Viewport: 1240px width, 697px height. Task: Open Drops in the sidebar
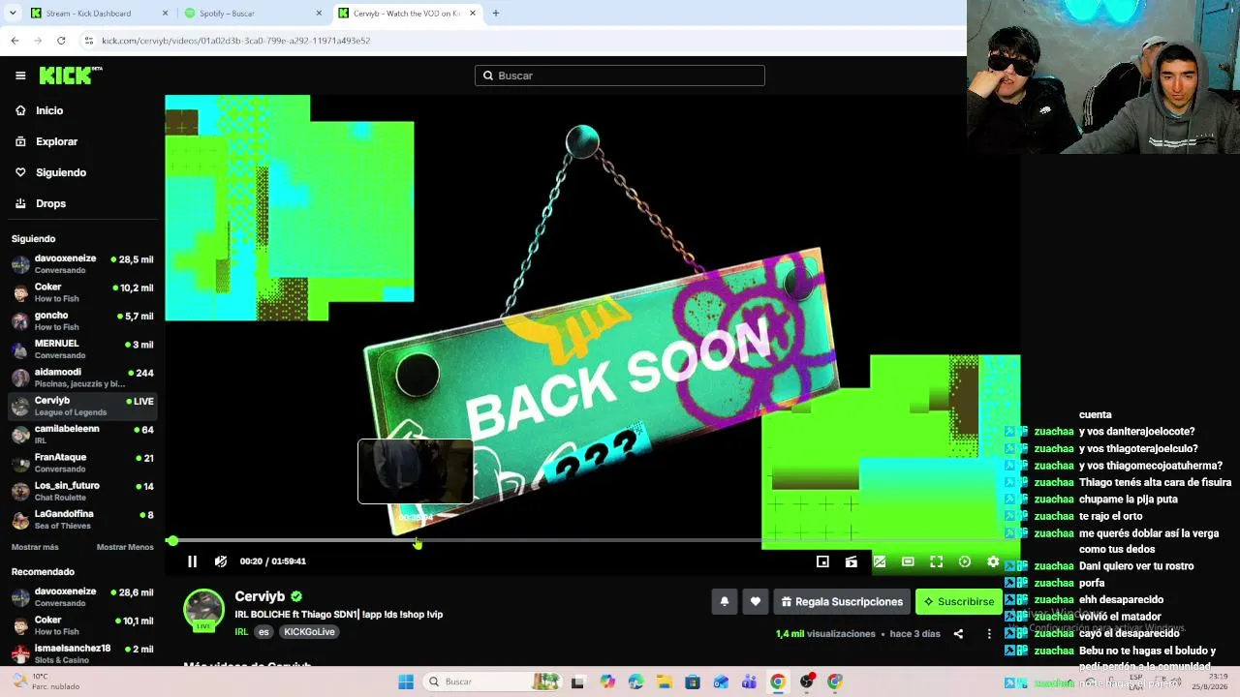(x=50, y=203)
